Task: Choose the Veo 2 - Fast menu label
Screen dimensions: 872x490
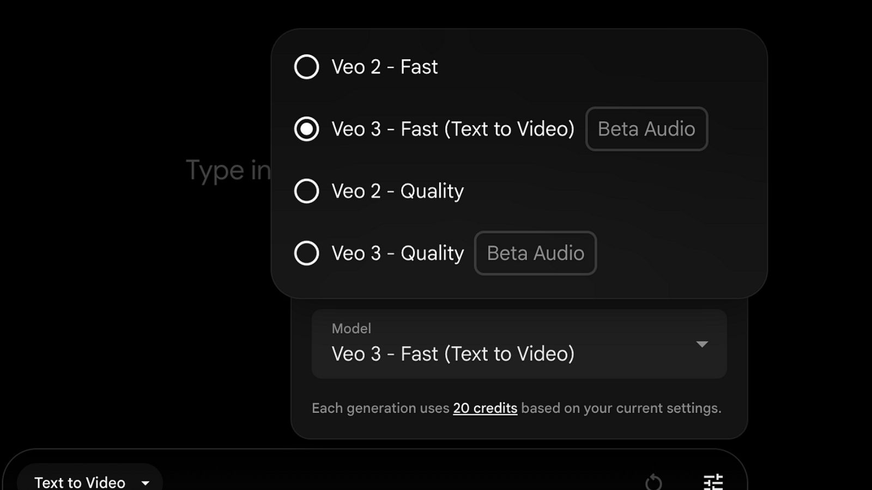Action: point(384,67)
